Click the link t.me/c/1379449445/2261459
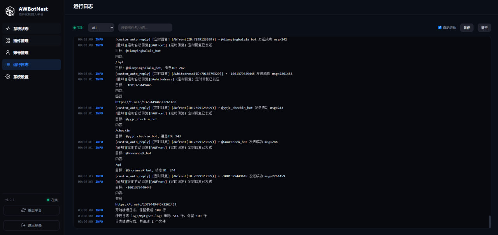The image size is (498, 235). pyautogui.click(x=146, y=204)
